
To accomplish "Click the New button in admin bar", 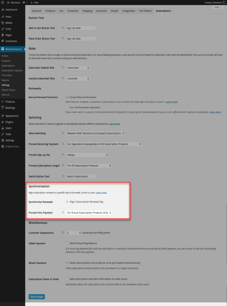I will coord(34,3).
